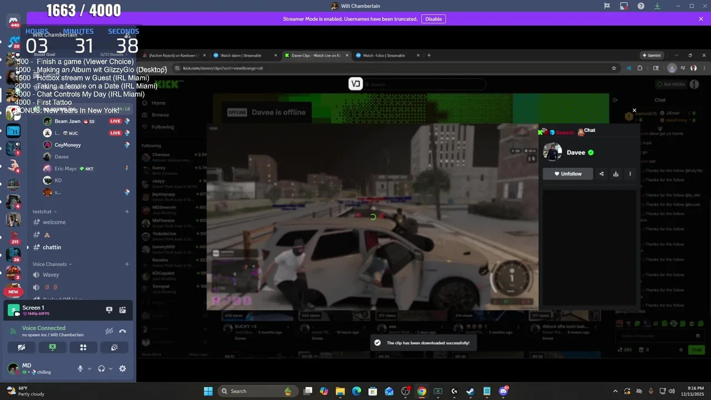Viewport: 711px width, 400px height.
Task: Open the Discord soundboard
Action: 114,347
